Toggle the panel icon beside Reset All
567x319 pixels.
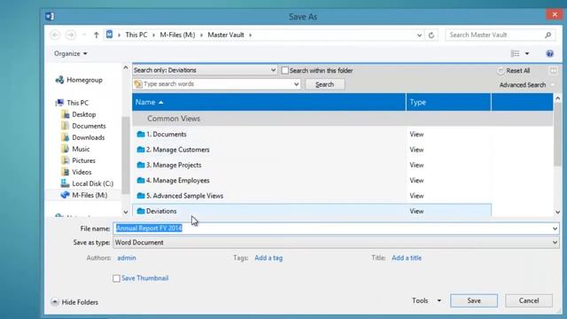click(x=553, y=71)
